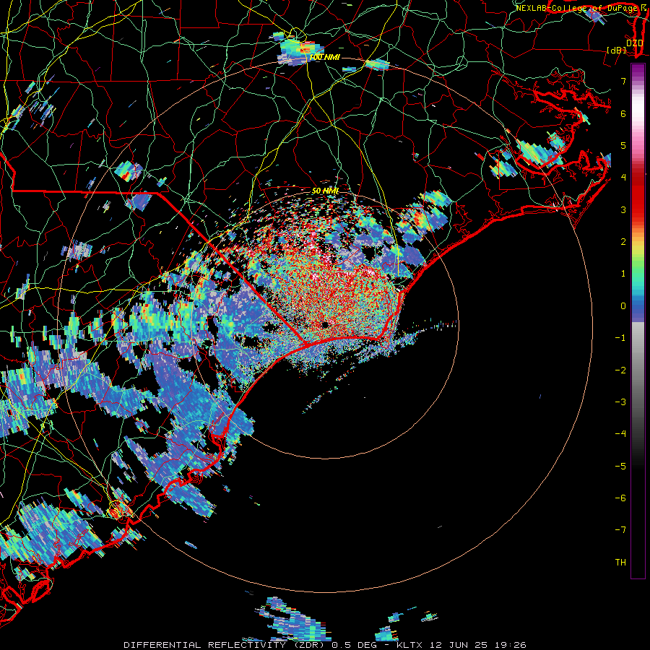Viewport: 650px width, 650px height.
Task: Select the 2 dB tick label
Action: (623, 242)
